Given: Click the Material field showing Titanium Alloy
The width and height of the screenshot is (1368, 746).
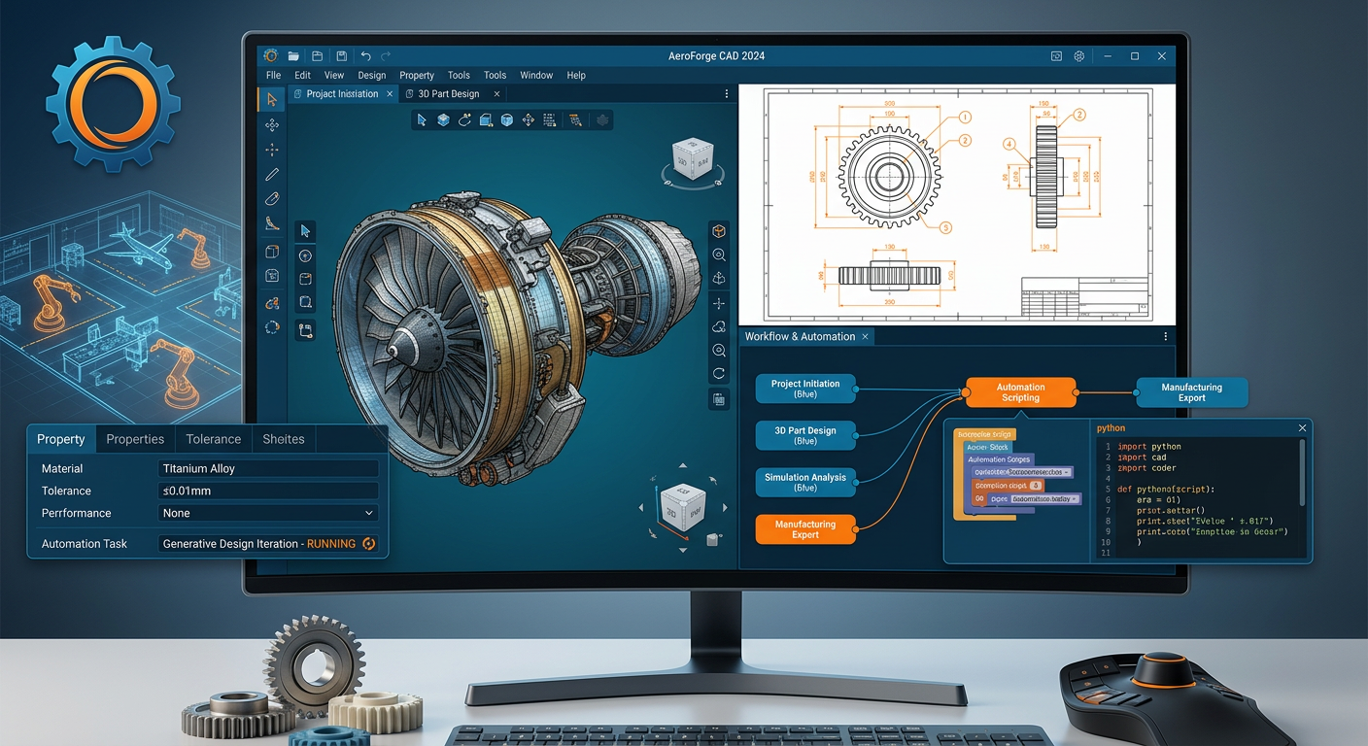Looking at the screenshot, I should [268, 468].
